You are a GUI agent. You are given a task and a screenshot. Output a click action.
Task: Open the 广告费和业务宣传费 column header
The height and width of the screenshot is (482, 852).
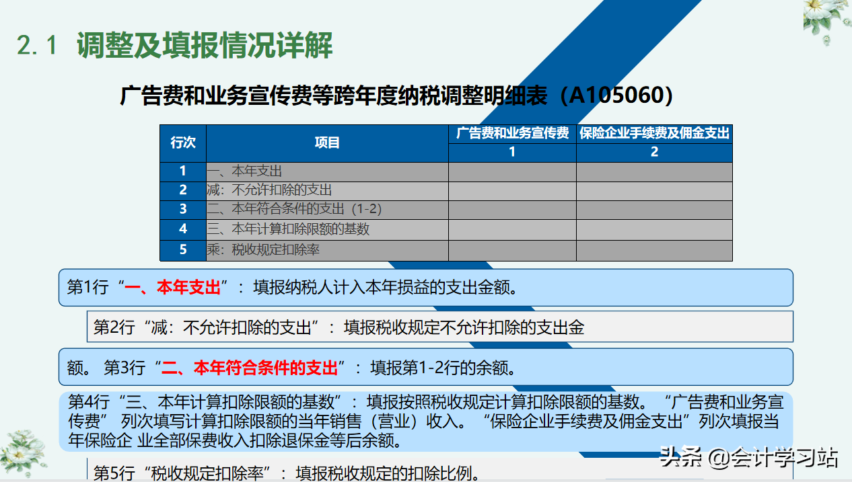pyautogui.click(x=511, y=134)
